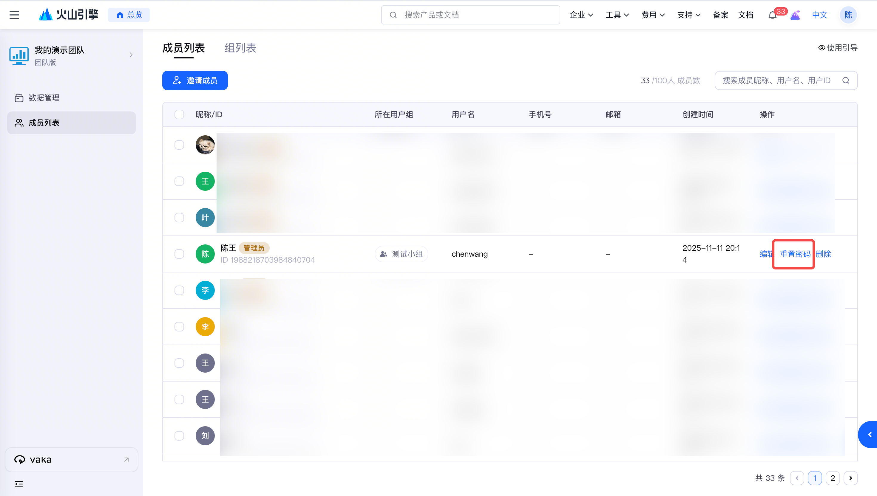Screen dimensions: 877x496
Task: Click the Volcano Engine logo
Action: [69, 15]
